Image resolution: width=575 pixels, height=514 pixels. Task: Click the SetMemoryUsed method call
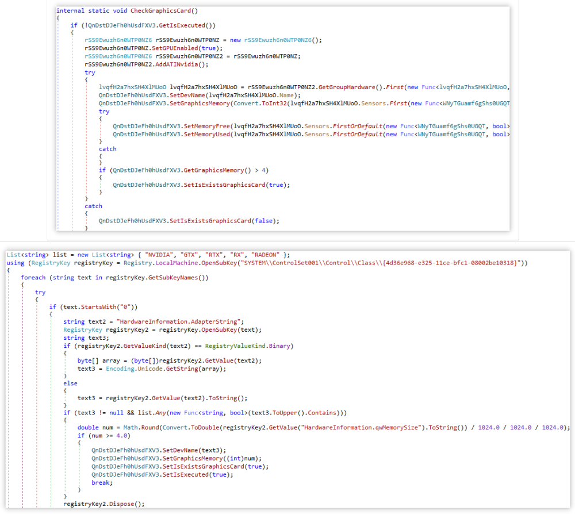click(206, 134)
